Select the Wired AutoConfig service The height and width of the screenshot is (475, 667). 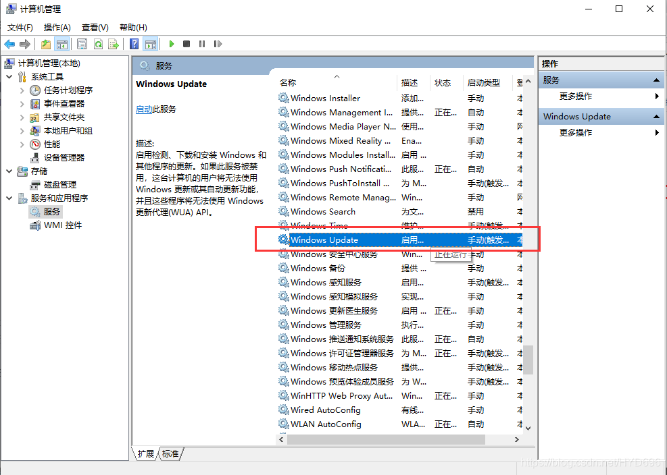click(x=400, y=410)
